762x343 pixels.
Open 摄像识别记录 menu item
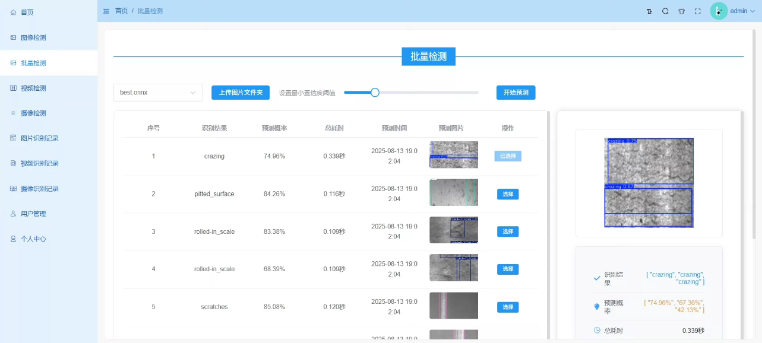49,188
